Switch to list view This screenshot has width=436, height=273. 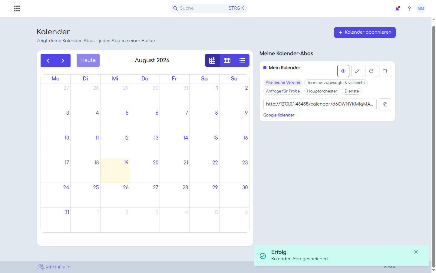242,60
